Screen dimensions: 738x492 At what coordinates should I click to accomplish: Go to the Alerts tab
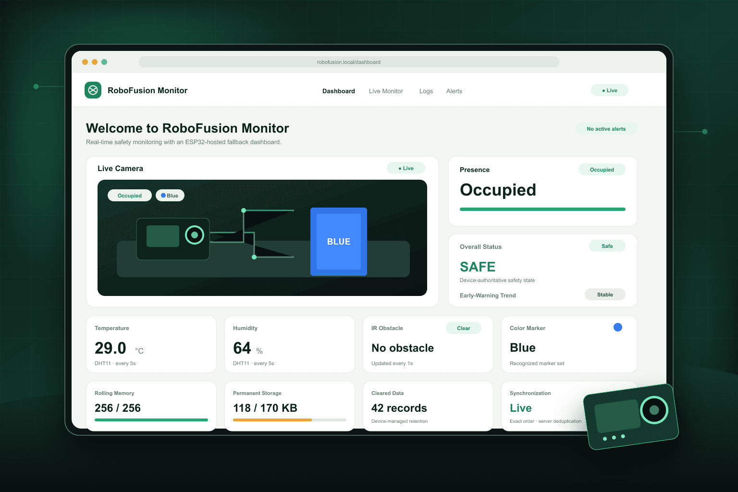click(454, 91)
